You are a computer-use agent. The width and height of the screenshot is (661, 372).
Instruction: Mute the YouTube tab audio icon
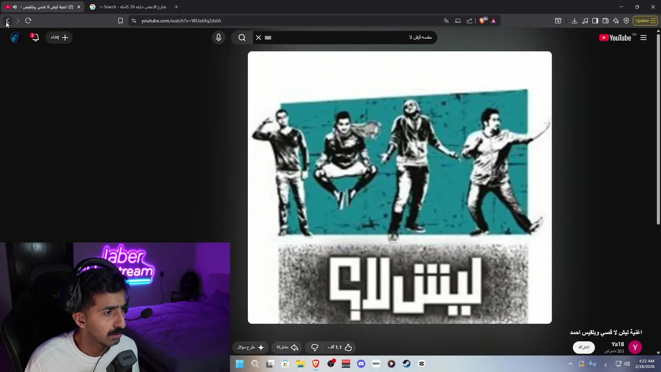14,7
